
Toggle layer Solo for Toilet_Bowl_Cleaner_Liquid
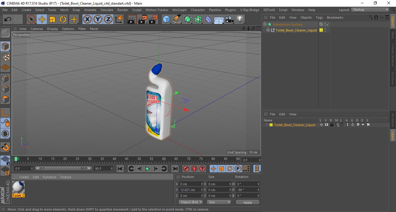tap(321, 125)
